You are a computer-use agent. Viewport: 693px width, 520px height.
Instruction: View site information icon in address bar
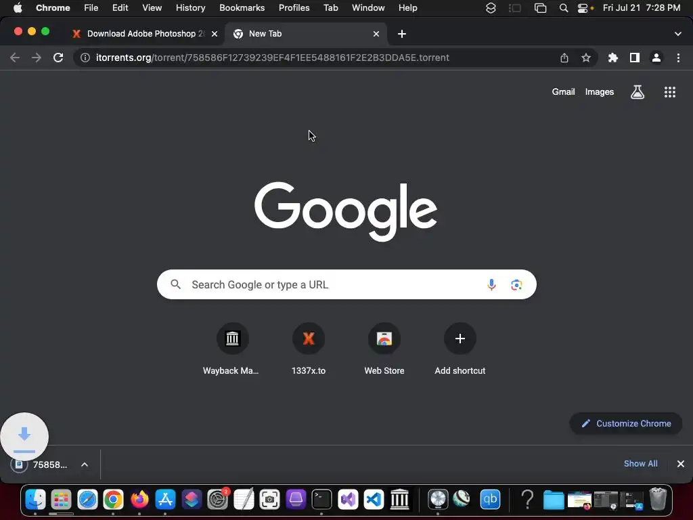pos(85,58)
